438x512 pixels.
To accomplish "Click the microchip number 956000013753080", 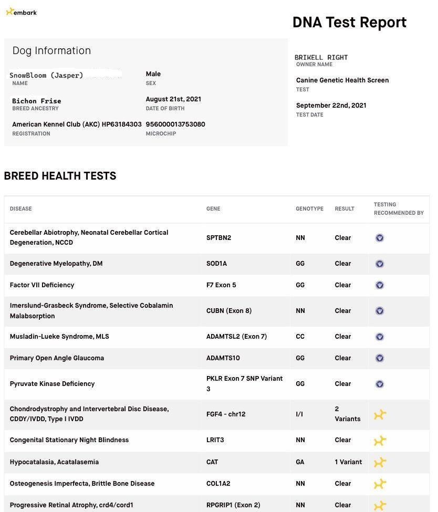I will tap(175, 124).
